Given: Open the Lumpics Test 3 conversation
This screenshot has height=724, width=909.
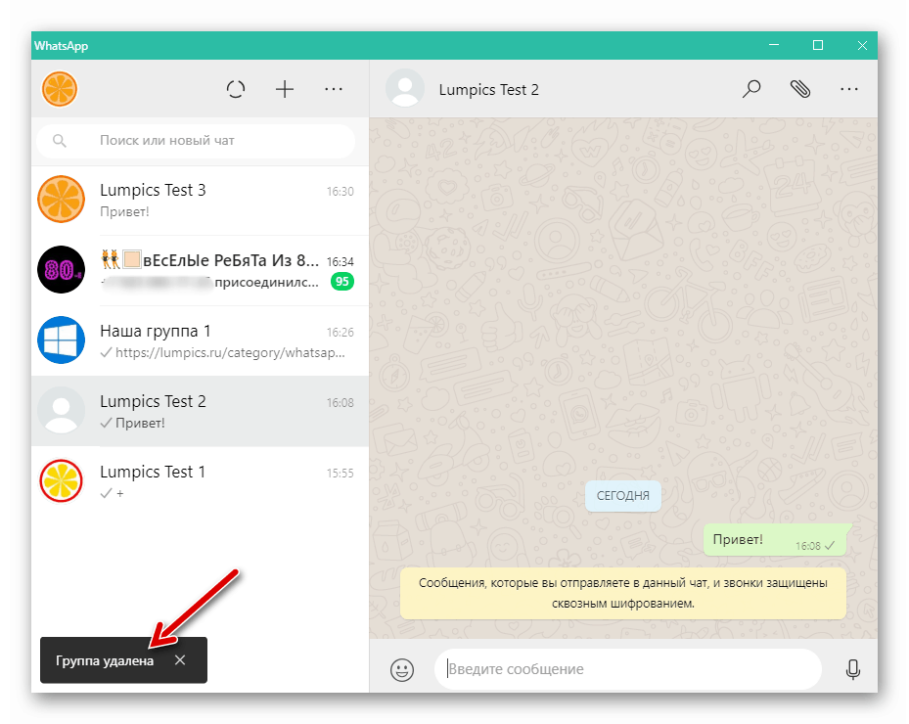Looking at the screenshot, I should click(196, 201).
